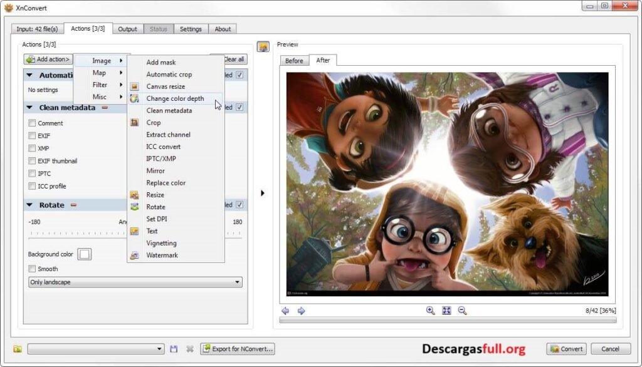Open the folder icon at the bottom left
This screenshot has width=642, height=367.
coord(18,349)
